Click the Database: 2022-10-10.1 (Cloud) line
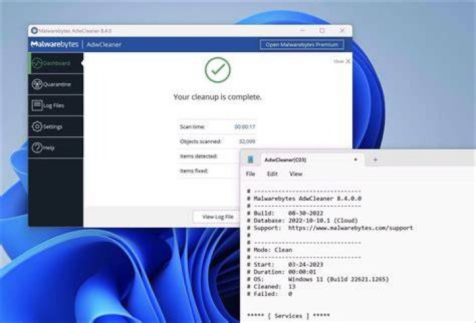Viewport: 476px width, 323px height. (x=302, y=221)
